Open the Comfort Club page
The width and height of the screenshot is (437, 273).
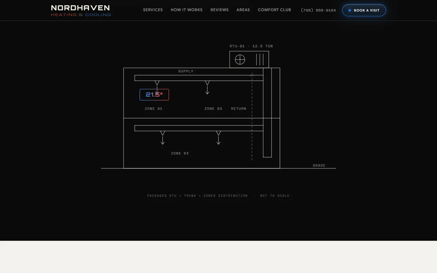coord(274,10)
